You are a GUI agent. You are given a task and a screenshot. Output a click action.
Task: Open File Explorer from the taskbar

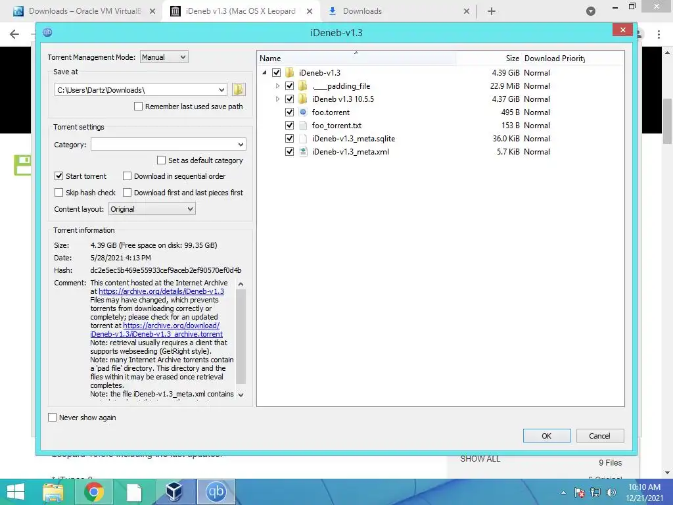tap(53, 492)
